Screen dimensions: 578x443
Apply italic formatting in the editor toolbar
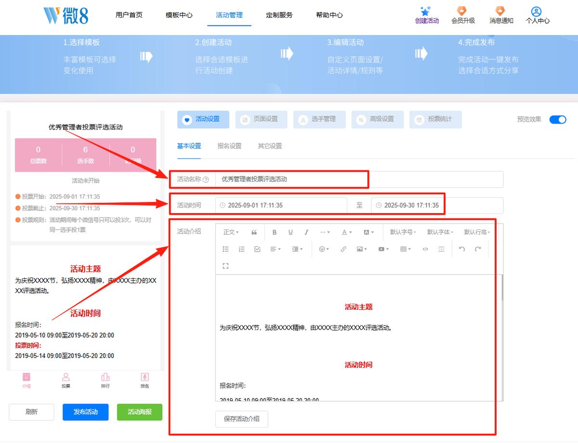tap(306, 232)
